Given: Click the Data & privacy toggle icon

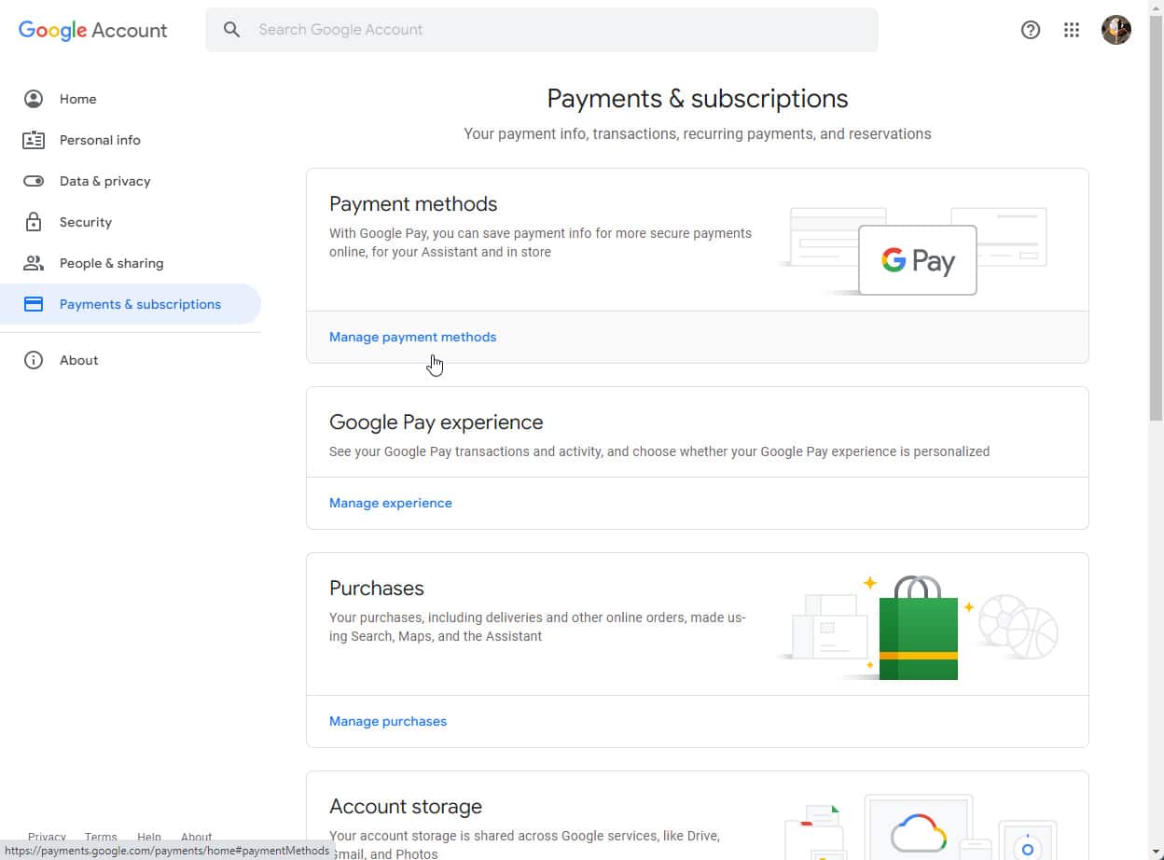Looking at the screenshot, I should [x=34, y=181].
